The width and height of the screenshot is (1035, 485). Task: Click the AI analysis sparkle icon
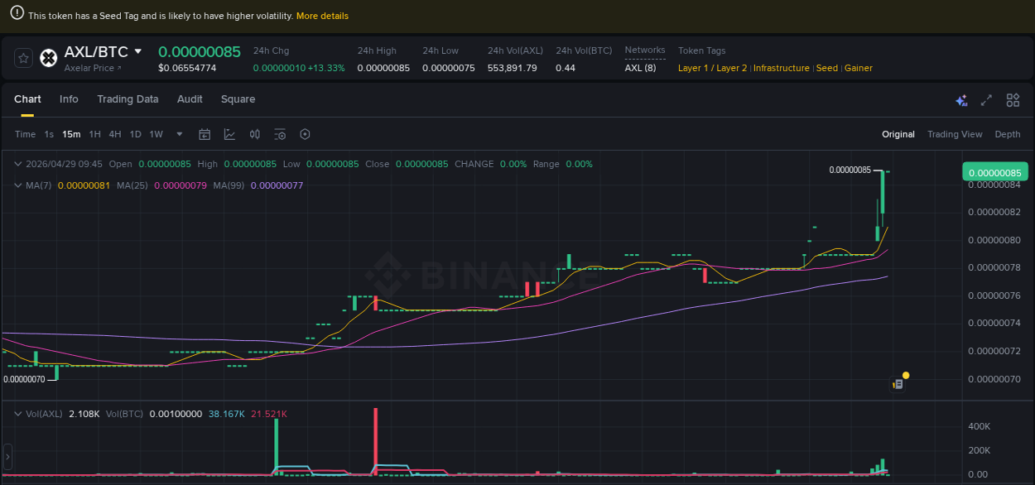(x=961, y=100)
